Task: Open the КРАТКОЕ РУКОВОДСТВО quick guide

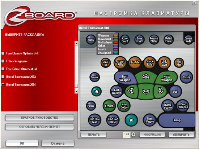Action: pyautogui.click(x=39, y=118)
